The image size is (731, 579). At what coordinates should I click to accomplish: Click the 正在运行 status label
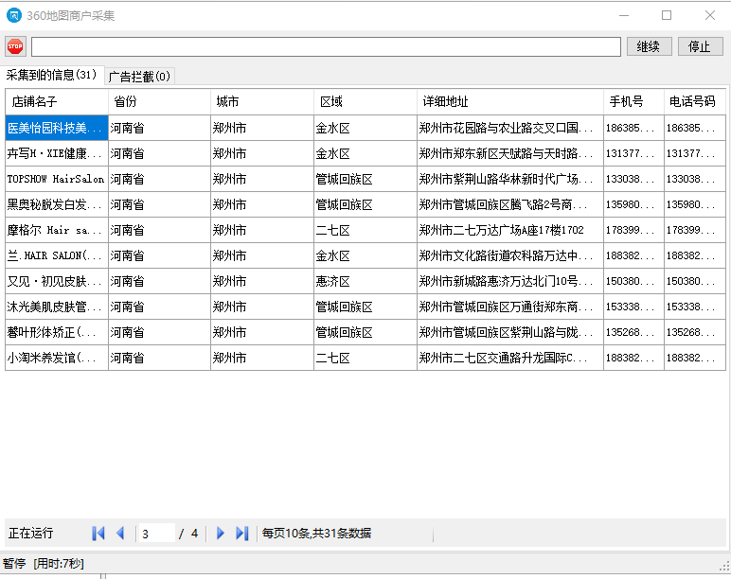(30, 534)
